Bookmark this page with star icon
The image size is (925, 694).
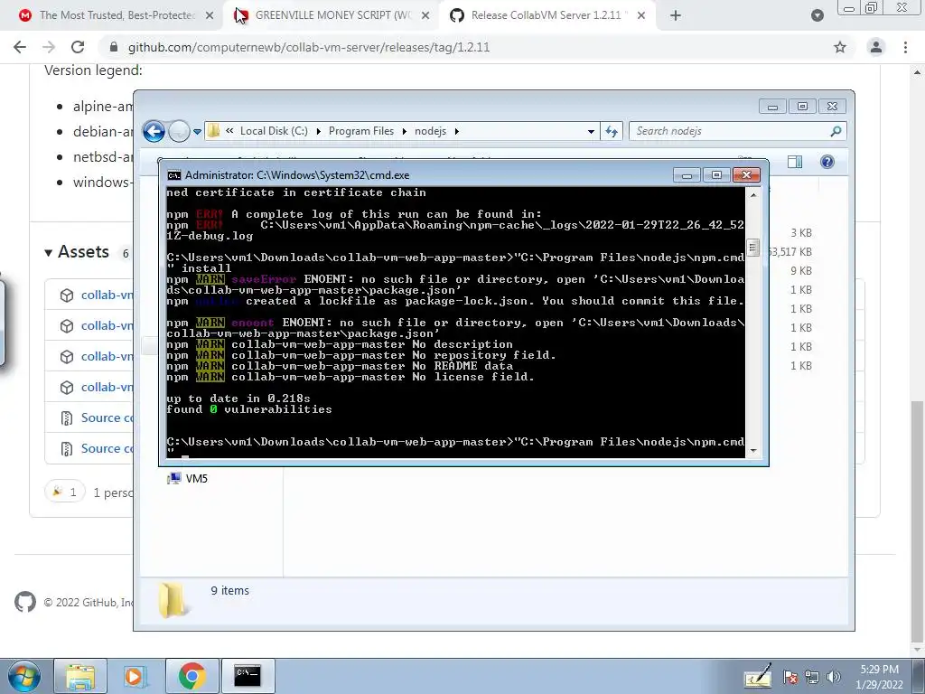(x=840, y=47)
